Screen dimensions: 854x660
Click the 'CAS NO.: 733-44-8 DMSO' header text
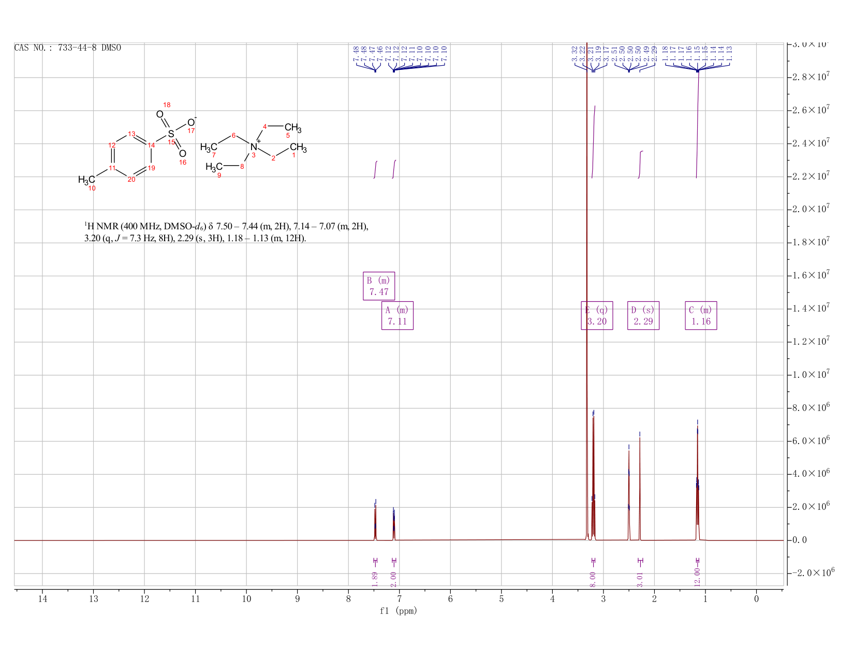[x=68, y=48]
